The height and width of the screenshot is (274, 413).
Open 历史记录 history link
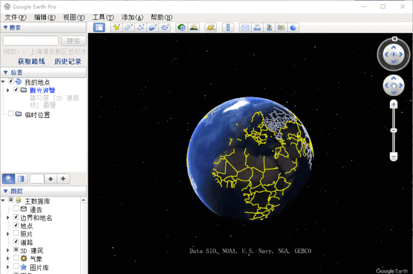tap(68, 62)
